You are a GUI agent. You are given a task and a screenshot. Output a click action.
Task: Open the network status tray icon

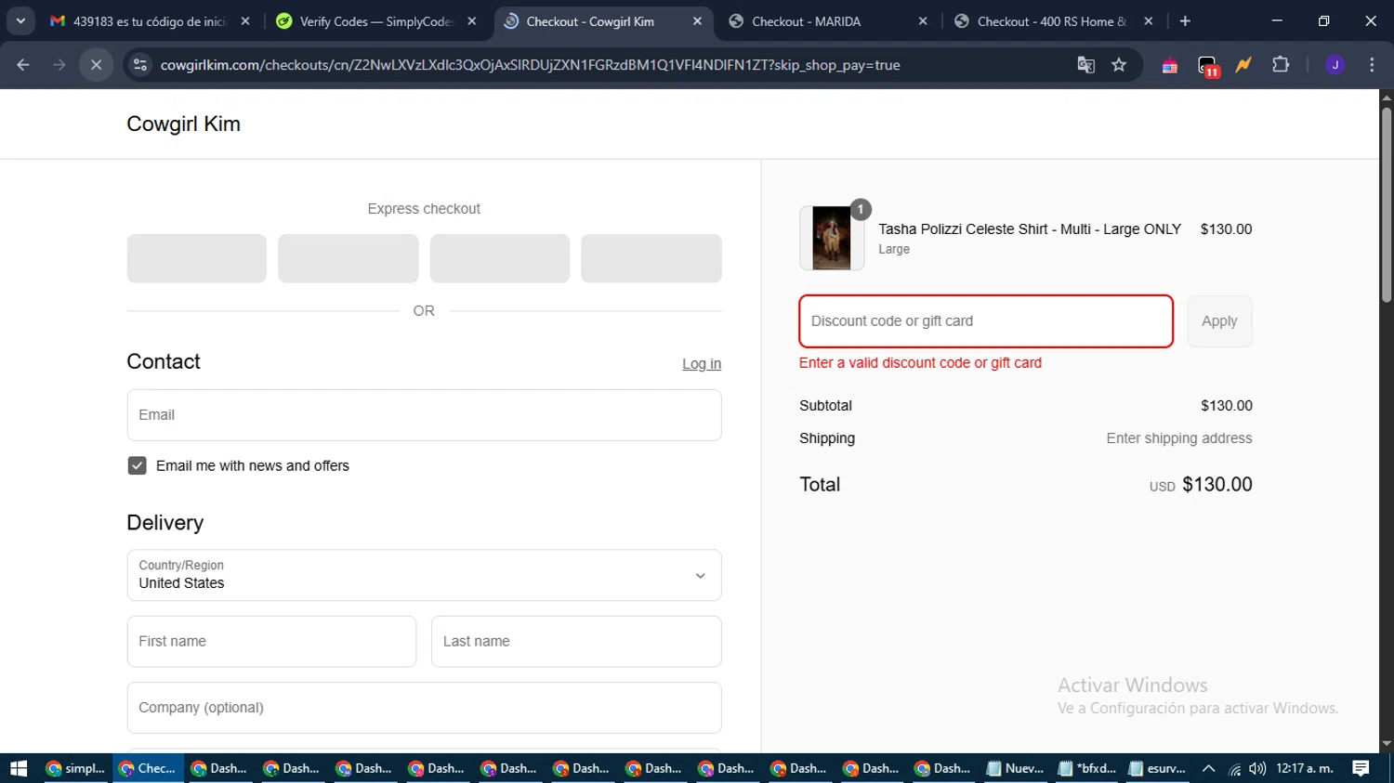click(x=1234, y=768)
